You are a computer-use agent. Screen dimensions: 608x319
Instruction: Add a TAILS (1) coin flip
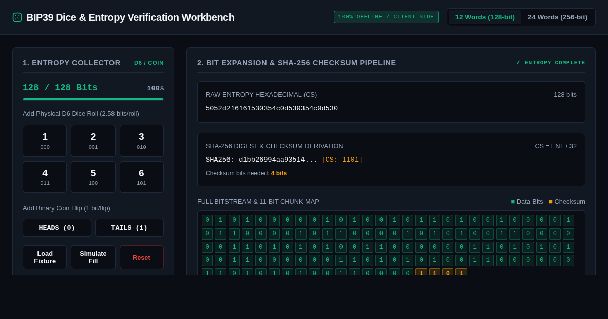(129, 228)
